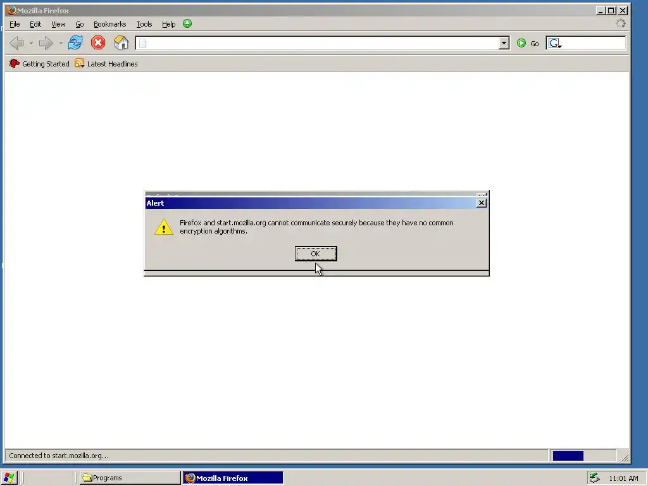Maximize the Firefox window
Viewport: 648px width, 486px height.
(611, 10)
